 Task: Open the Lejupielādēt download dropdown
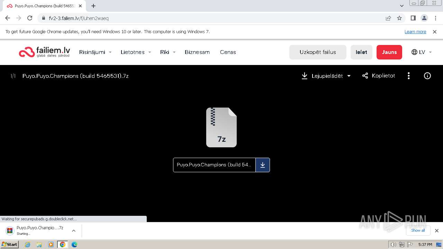coord(326,76)
